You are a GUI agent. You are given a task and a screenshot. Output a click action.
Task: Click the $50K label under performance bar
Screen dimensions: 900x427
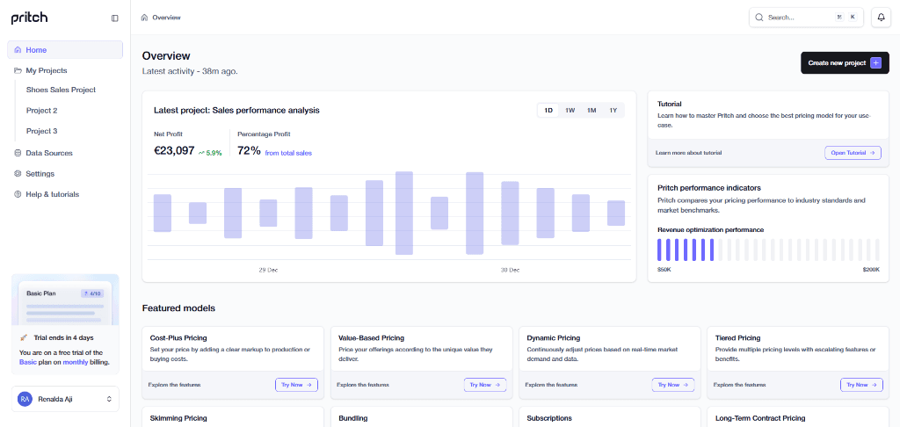(x=664, y=269)
